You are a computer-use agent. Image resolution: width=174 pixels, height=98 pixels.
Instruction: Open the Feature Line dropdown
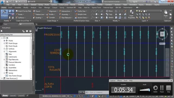tap(39, 14)
